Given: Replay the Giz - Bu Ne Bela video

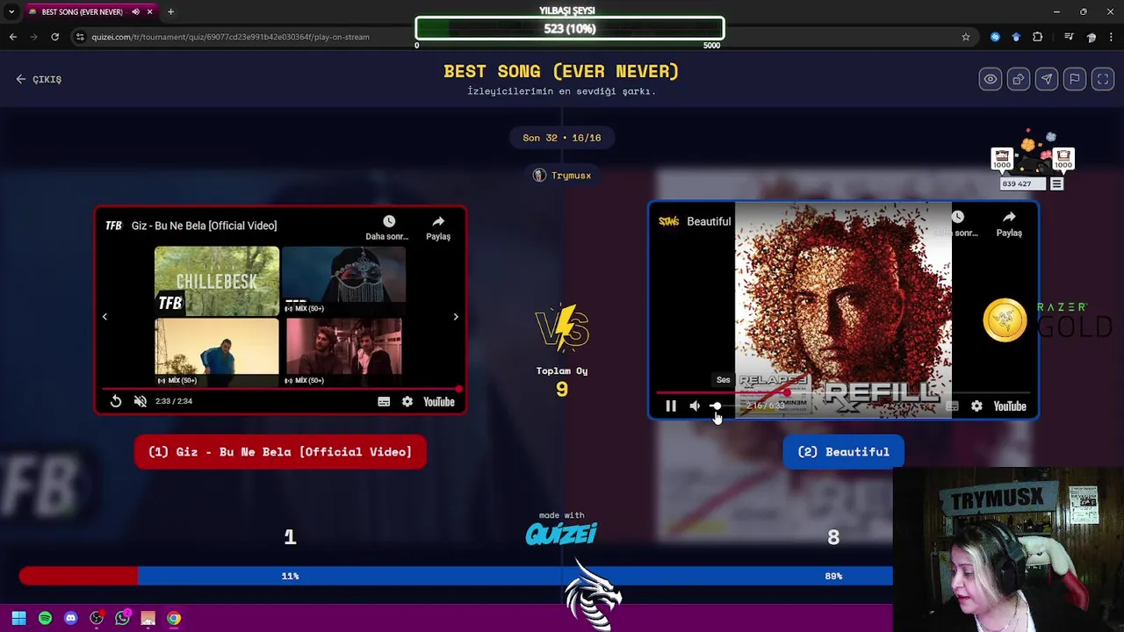Looking at the screenshot, I should [116, 401].
